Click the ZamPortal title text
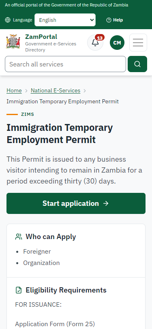Image resolution: width=152 pixels, height=329 pixels. coord(41,37)
